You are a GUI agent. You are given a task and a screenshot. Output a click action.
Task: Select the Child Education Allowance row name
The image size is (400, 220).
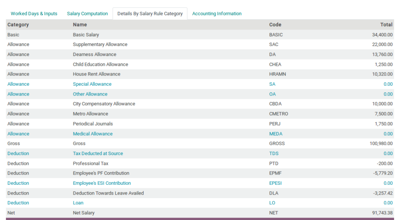click(x=100, y=64)
